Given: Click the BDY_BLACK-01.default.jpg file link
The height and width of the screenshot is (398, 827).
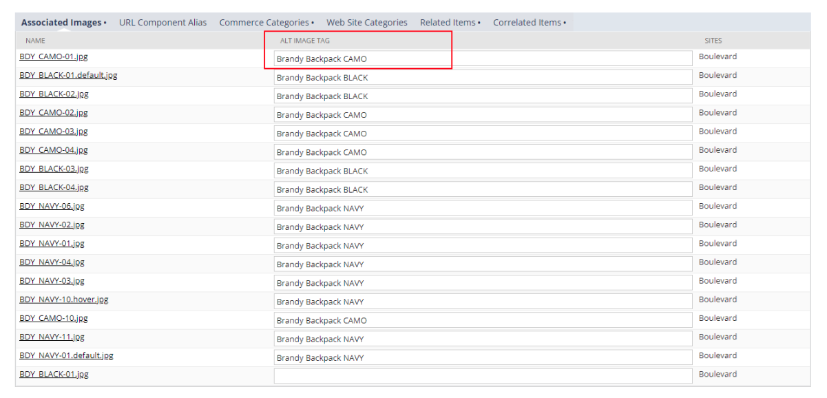Looking at the screenshot, I should point(68,75).
